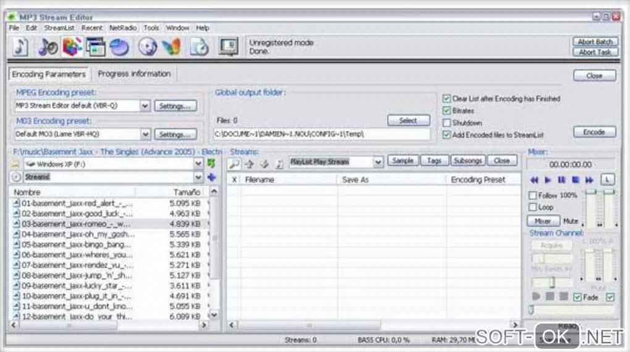Open the MPEG Encoding preset dropdown

(x=145, y=106)
